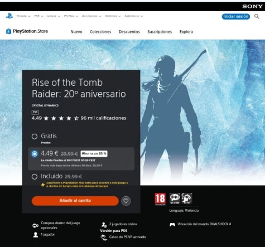Viewport: 265px width, 247px height.
Task: Expand the Asistencia dropdown menu
Action: coord(133,16)
